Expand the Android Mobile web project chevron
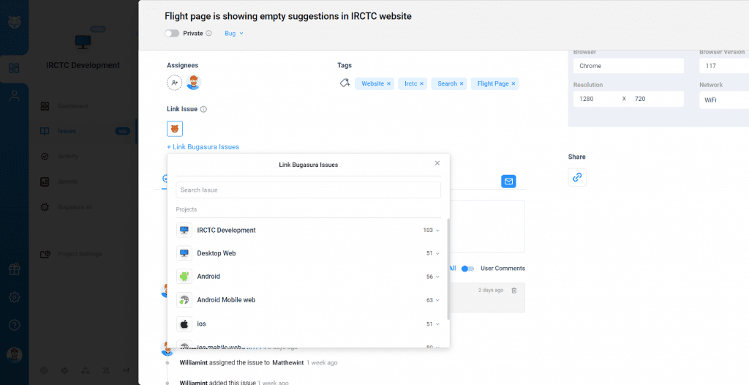This screenshot has height=385, width=749. 437,300
